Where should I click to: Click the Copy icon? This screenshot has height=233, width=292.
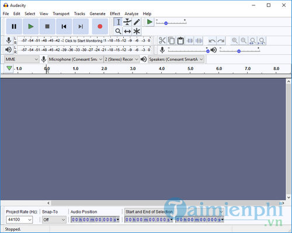pyautogui.click(x=171, y=40)
